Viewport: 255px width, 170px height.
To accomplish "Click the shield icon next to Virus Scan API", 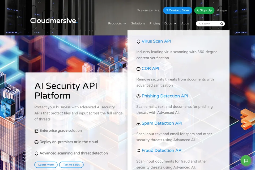I will click(138, 42).
